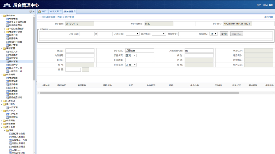Expand the 商品购进 tree node

click(x=2, y=121)
